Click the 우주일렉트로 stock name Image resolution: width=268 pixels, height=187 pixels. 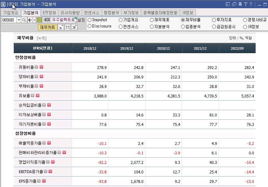coord(64,20)
